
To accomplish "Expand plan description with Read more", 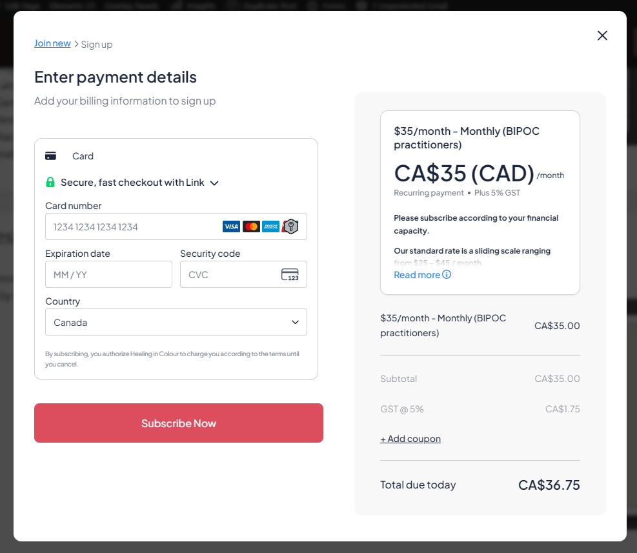I will (417, 275).
